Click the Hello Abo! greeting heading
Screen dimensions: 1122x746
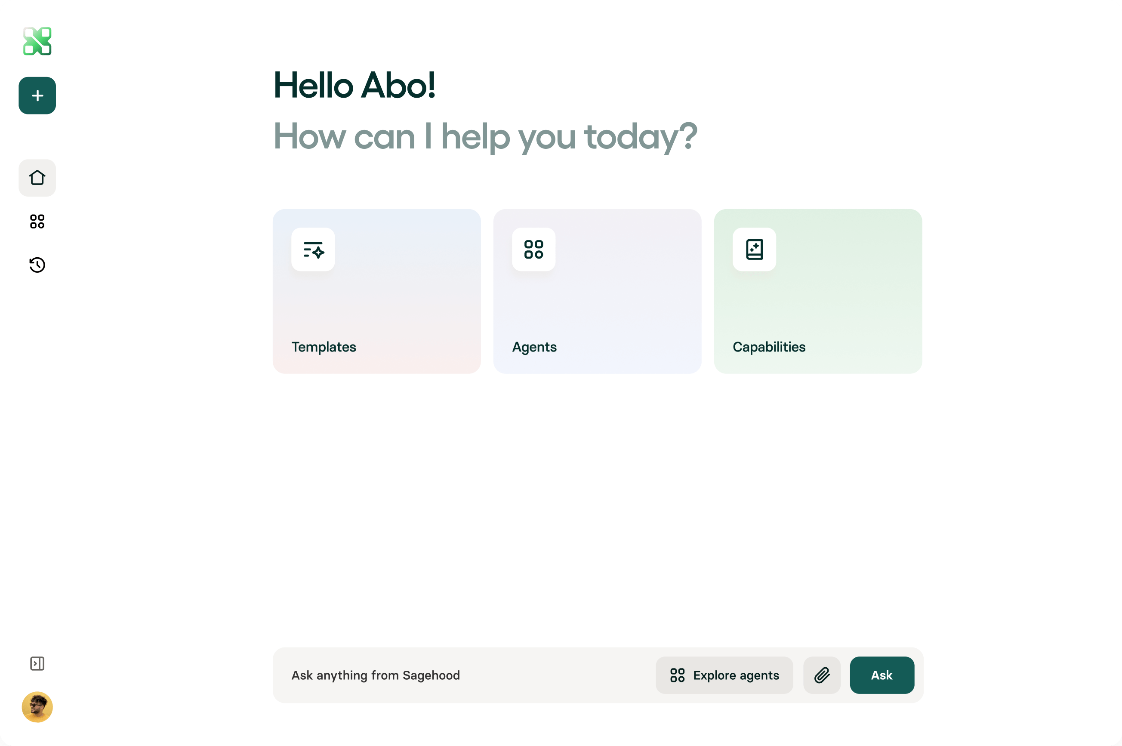[x=354, y=86]
